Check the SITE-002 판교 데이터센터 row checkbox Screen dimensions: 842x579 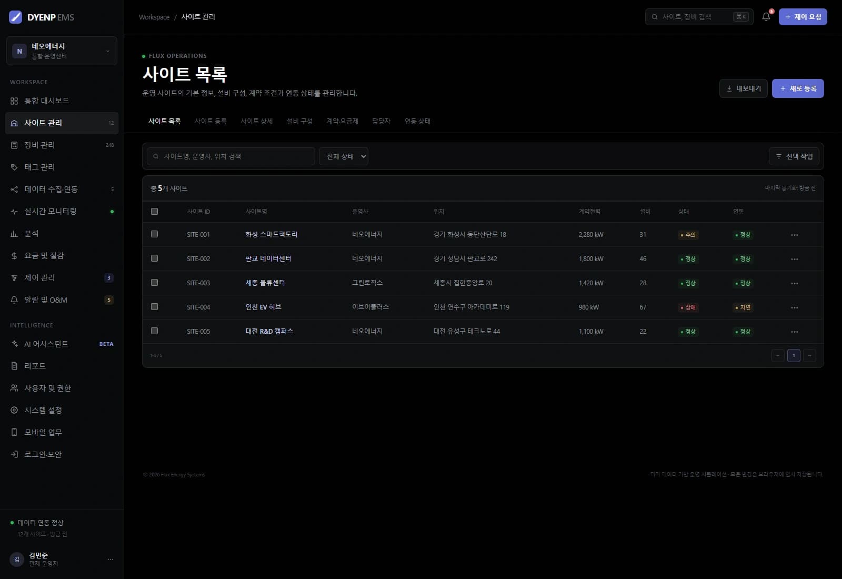[154, 258]
